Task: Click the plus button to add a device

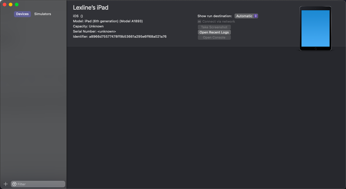Action: (5, 184)
